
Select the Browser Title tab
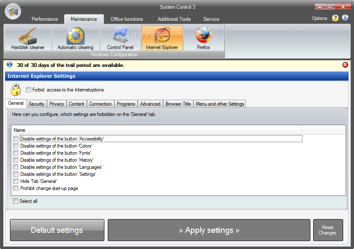pos(178,104)
